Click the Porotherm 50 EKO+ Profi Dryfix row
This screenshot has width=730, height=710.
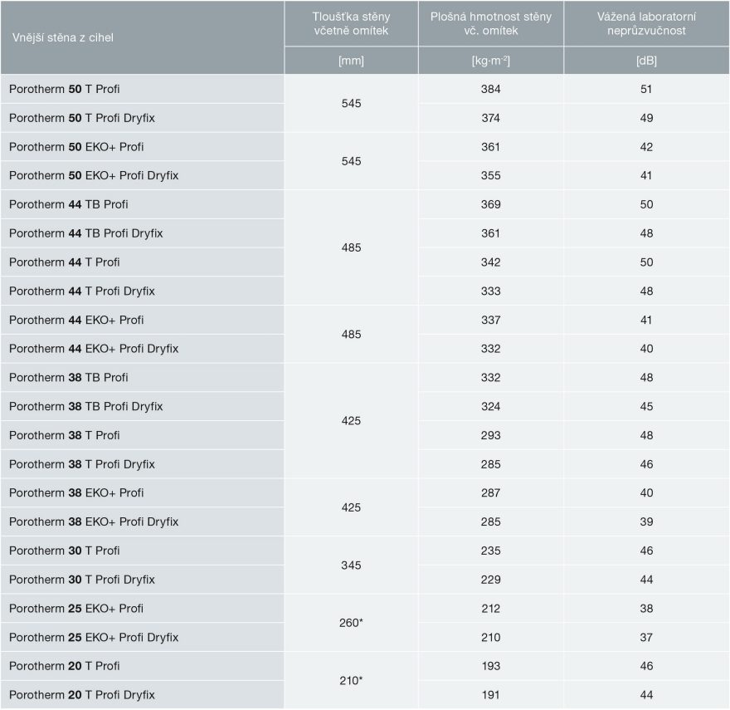[94, 175]
